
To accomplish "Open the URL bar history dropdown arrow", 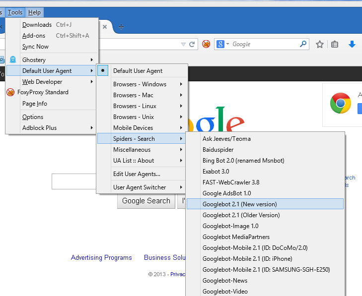I will pyautogui.click(x=183, y=44).
